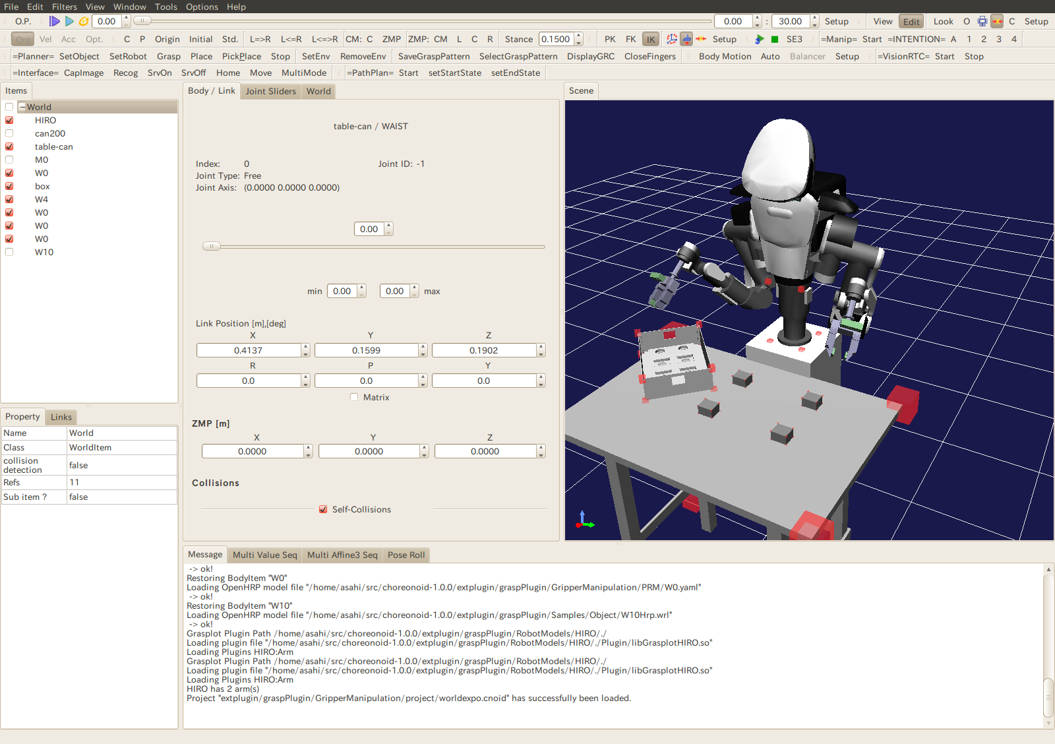The image size is (1055, 744).
Task: Click the resume playback triangle icon
Action: [x=69, y=21]
